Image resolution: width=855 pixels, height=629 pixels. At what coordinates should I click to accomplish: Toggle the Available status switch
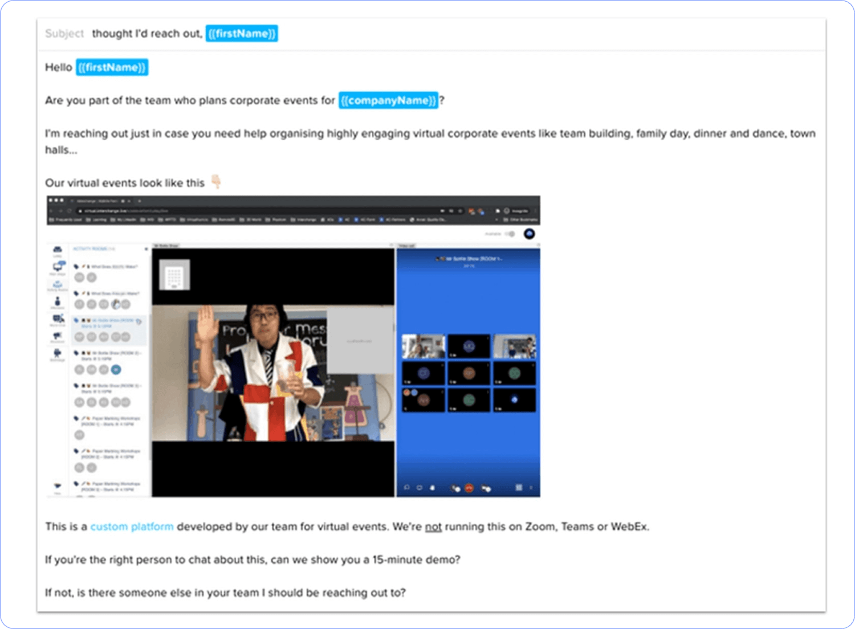point(509,234)
